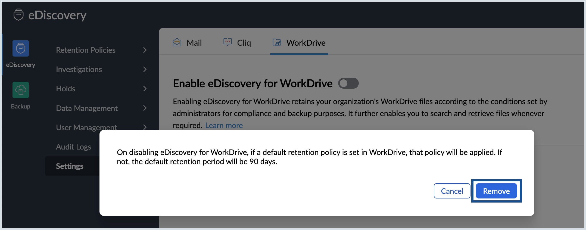Click the Cliq chat bubble icon
586x230 pixels.
pos(227,42)
